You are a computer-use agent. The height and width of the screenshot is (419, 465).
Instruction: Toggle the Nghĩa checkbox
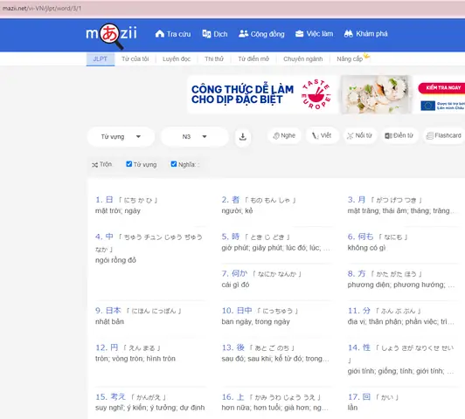(174, 164)
